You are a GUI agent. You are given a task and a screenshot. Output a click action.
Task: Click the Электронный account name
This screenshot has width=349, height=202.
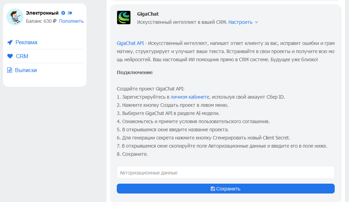click(42, 13)
